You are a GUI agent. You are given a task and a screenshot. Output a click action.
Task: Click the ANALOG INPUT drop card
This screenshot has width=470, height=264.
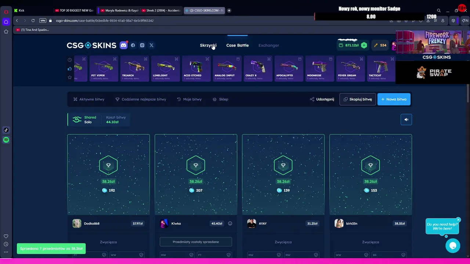[227, 69]
